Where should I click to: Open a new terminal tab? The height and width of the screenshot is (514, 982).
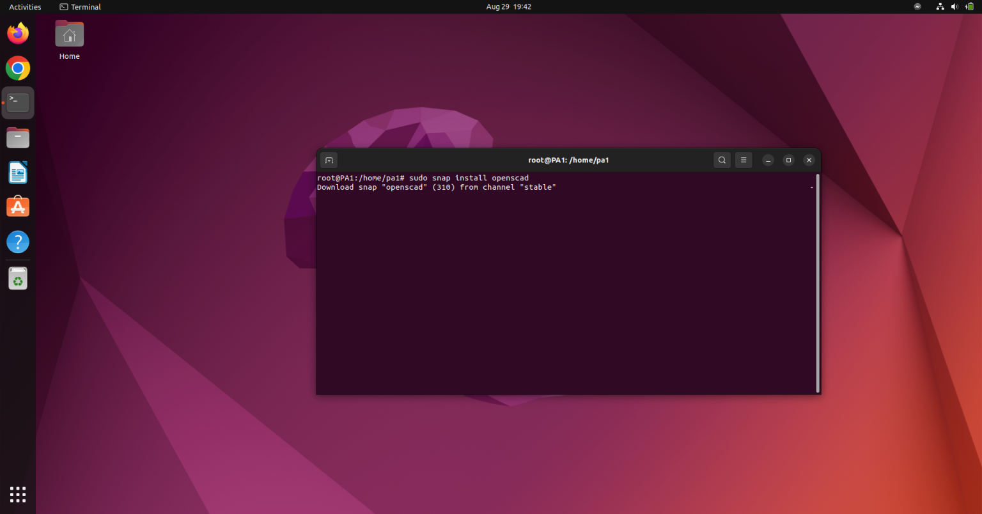[329, 160]
